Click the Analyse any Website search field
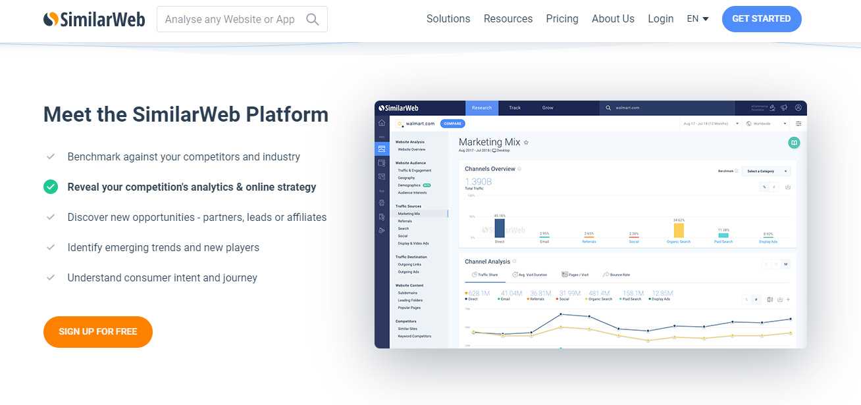861x405 pixels. tap(230, 20)
